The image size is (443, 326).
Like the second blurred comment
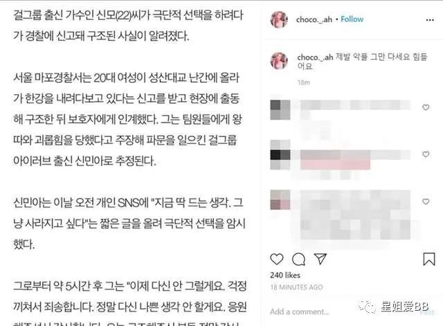point(426,154)
